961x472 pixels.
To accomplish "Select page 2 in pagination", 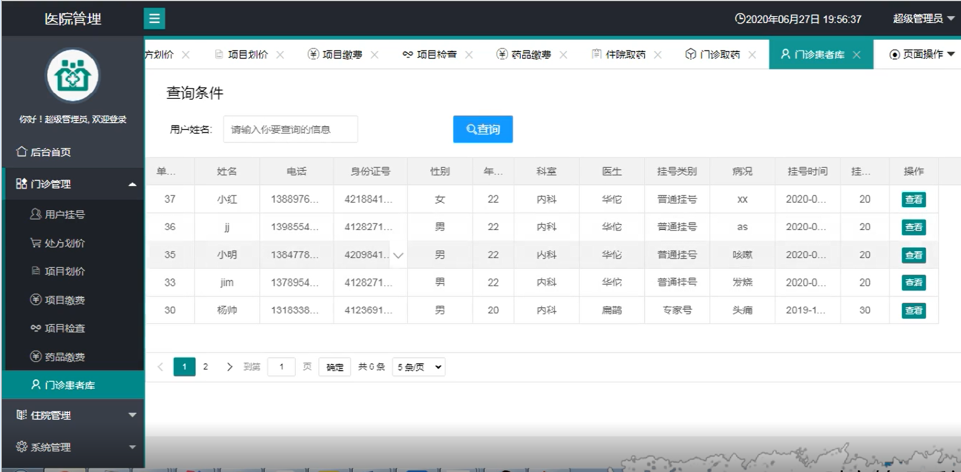I will (x=206, y=367).
